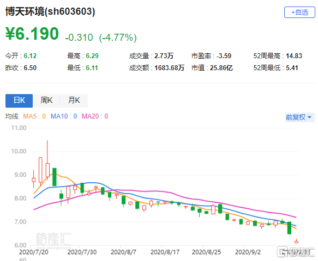Click the stock title 博天环境(sh603603)

[x=50, y=11]
